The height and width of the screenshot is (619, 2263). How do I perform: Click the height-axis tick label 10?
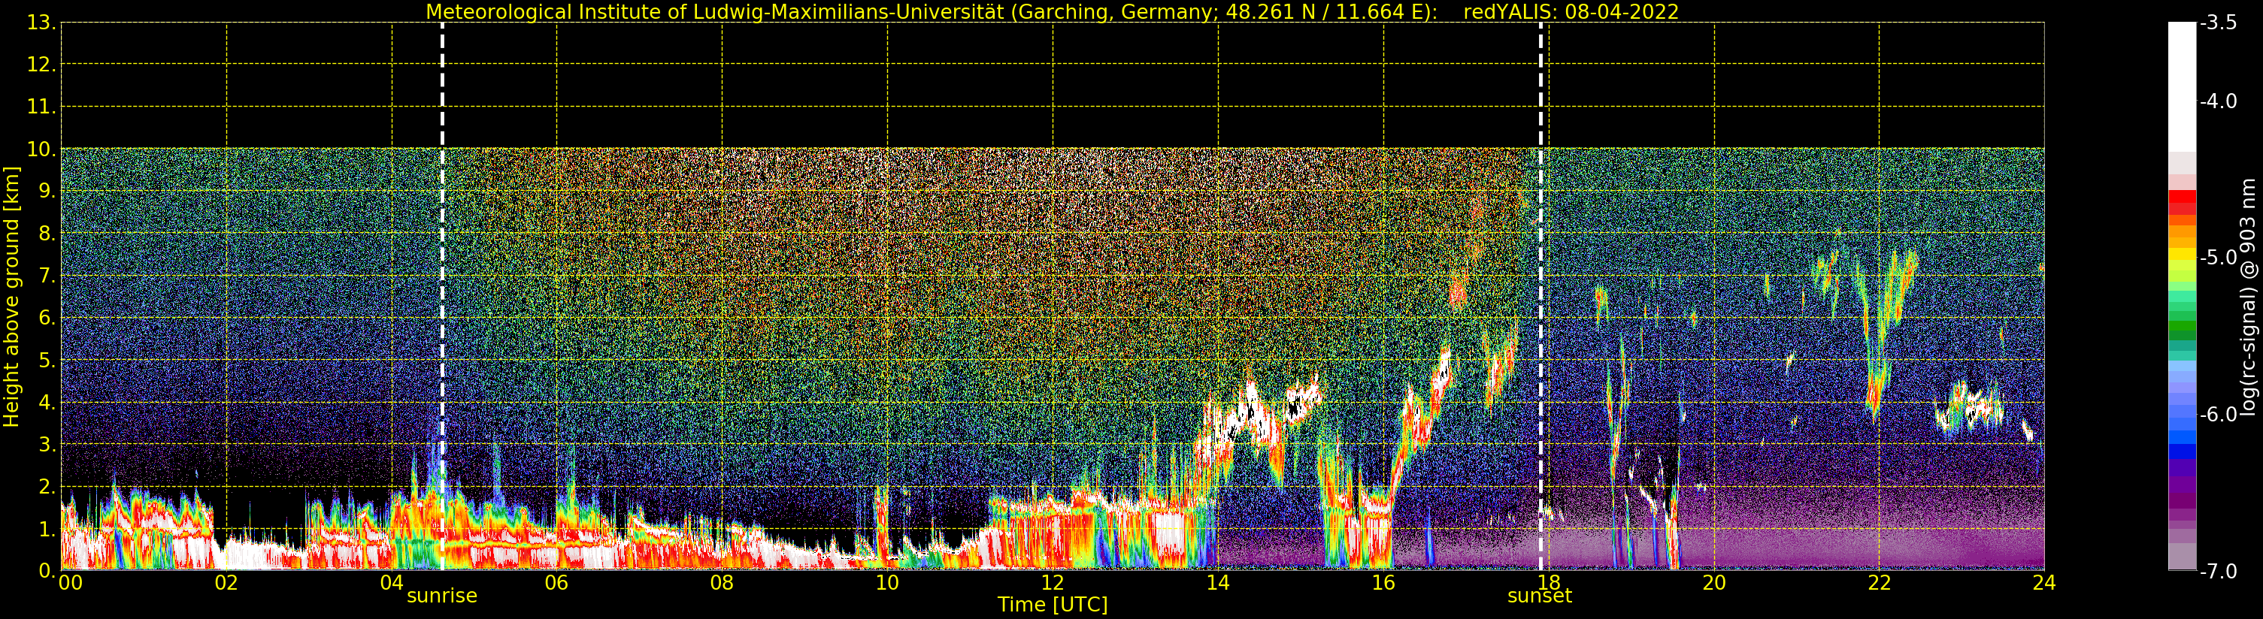(x=41, y=149)
